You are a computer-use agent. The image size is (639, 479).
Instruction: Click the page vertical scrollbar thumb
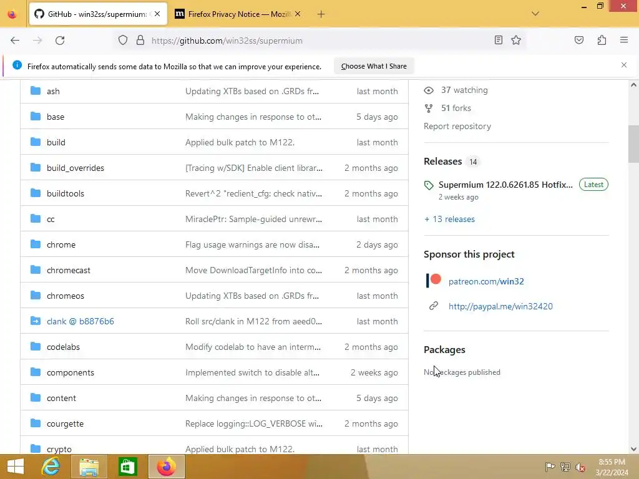633,144
